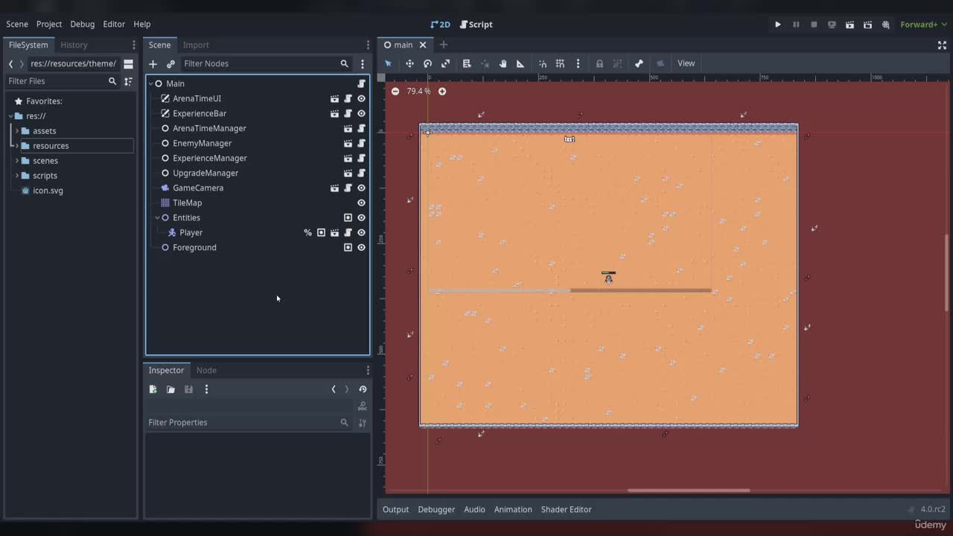Expand the scenes folder
Screen dimensions: 953x536
click(16, 161)
